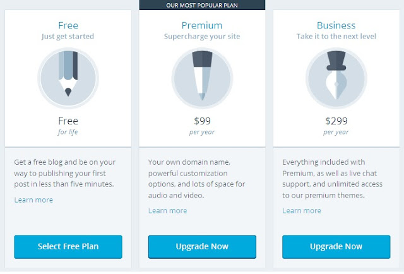Image resolution: width=404 pixels, height=274 pixels.
Task: Click Upgrade Now under Premium plan
Action: [x=202, y=247]
